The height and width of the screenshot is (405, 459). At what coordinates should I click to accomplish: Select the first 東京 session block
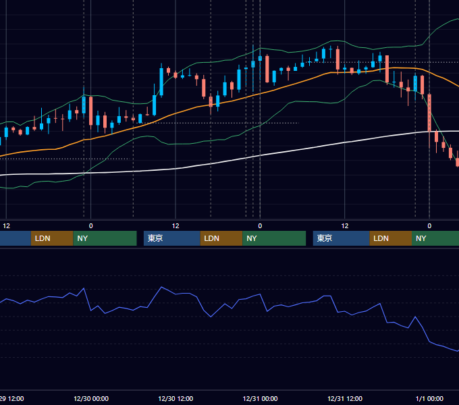[x=172, y=238]
